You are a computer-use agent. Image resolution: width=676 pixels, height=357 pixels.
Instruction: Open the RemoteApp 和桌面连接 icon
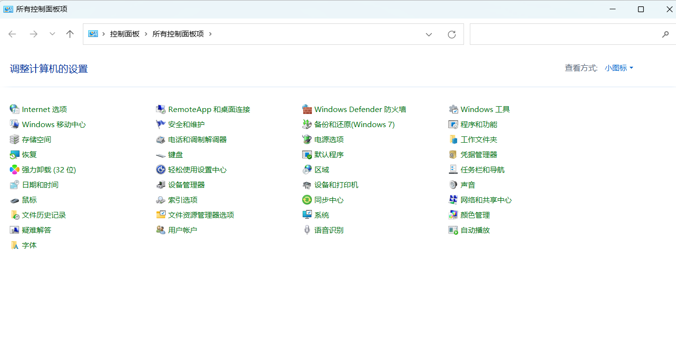point(160,109)
